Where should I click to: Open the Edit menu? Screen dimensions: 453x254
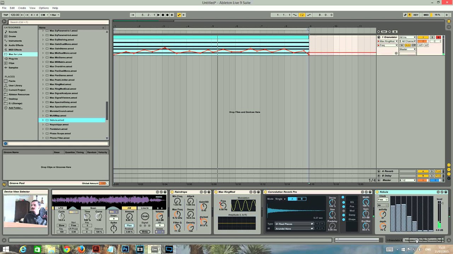[x=12, y=8]
